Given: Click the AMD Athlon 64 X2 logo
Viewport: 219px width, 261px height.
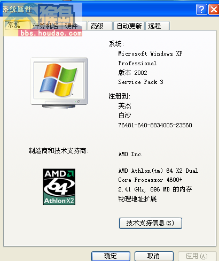Looking at the screenshot, I should click(x=59, y=187).
